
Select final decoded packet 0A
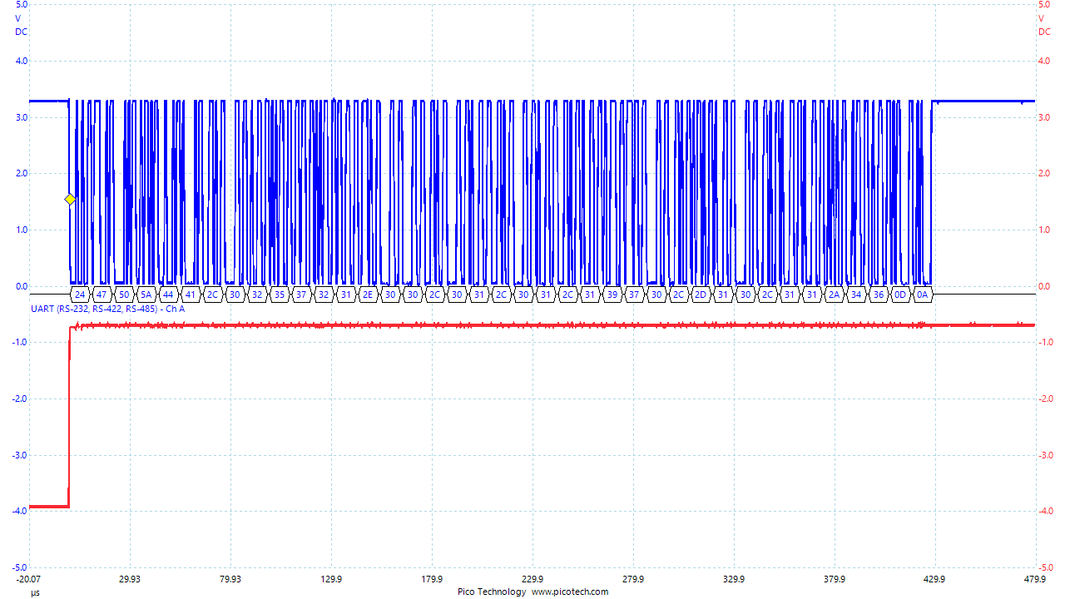pos(922,295)
